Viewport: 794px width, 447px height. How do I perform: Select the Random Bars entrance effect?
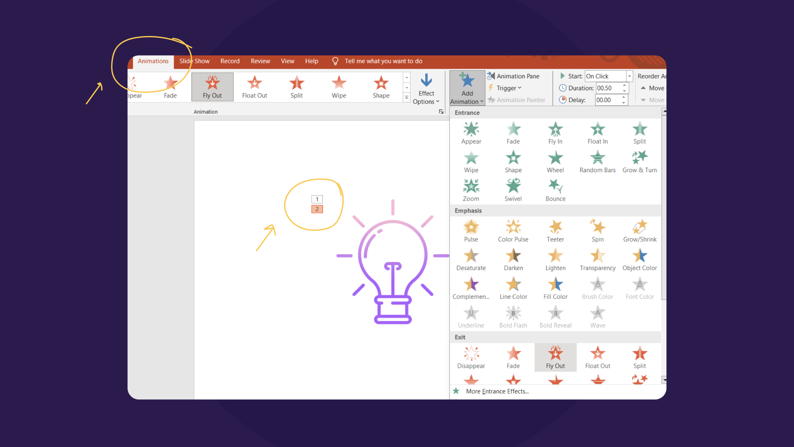click(x=597, y=162)
